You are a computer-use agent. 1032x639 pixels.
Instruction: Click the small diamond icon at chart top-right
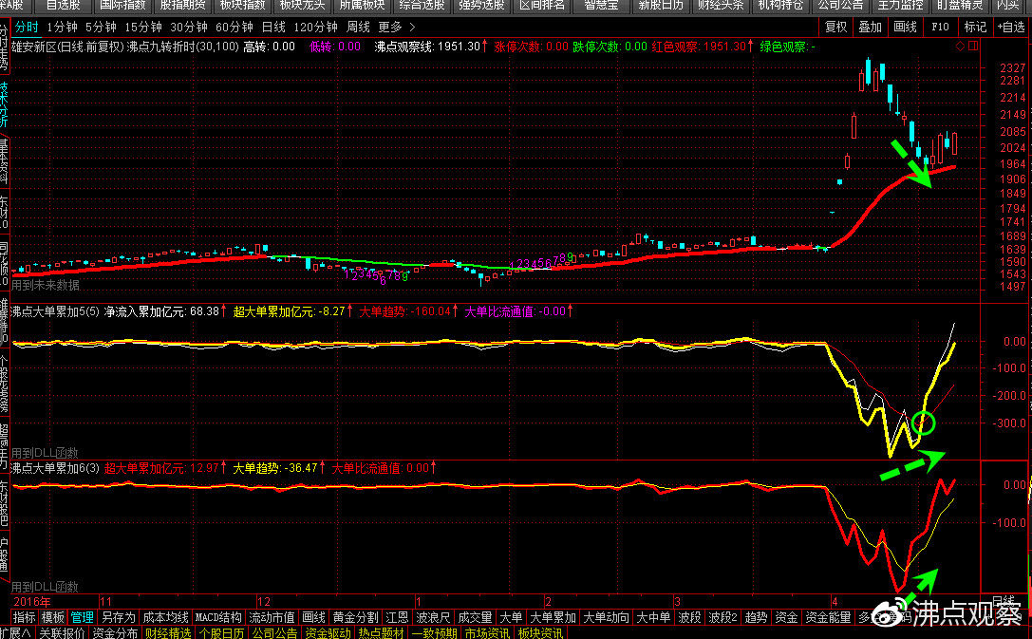(x=960, y=46)
